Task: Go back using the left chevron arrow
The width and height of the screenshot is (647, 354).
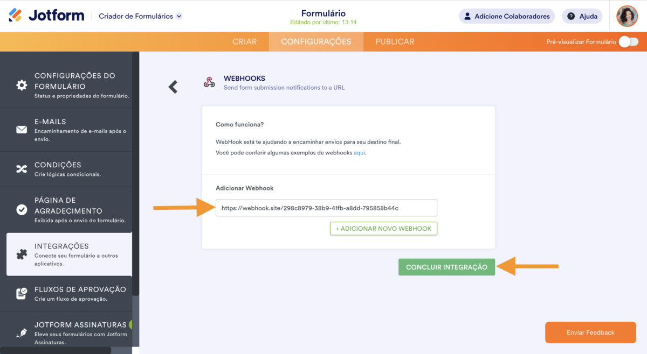Action: tap(173, 87)
